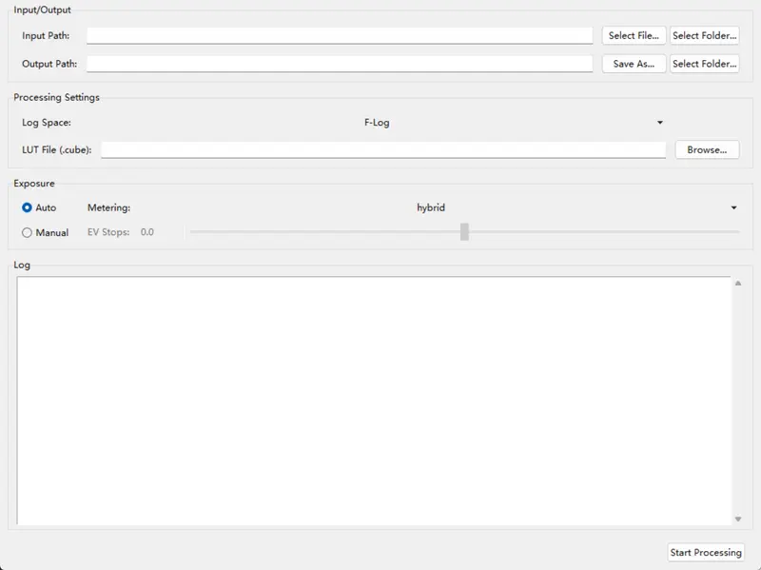Click the LUT File (.cube) input field

pos(382,149)
